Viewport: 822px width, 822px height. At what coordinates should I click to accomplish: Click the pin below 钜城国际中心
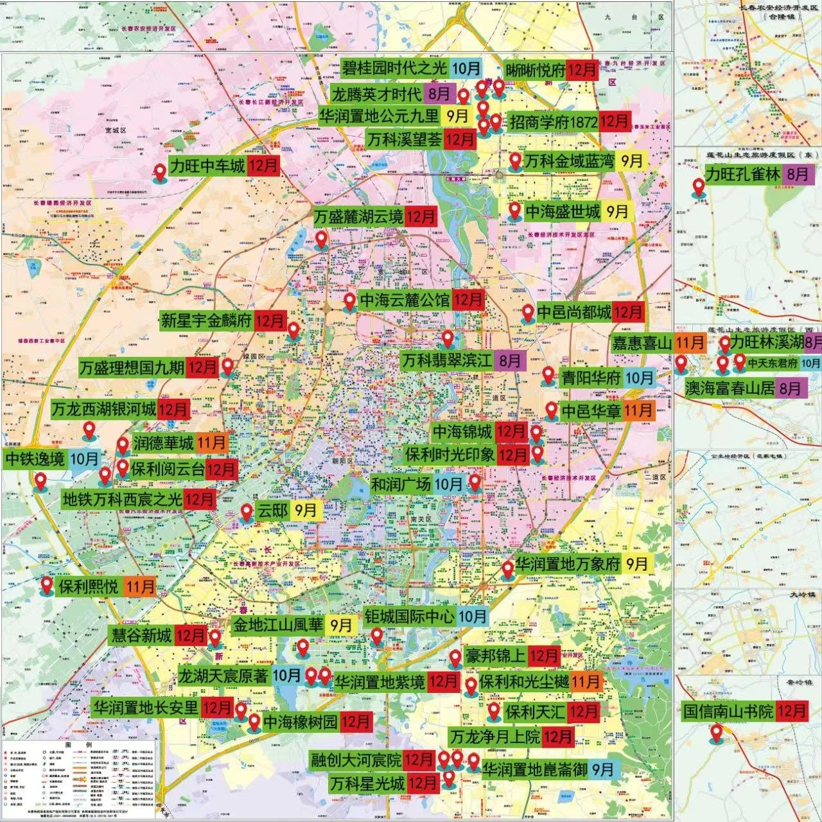[377, 637]
